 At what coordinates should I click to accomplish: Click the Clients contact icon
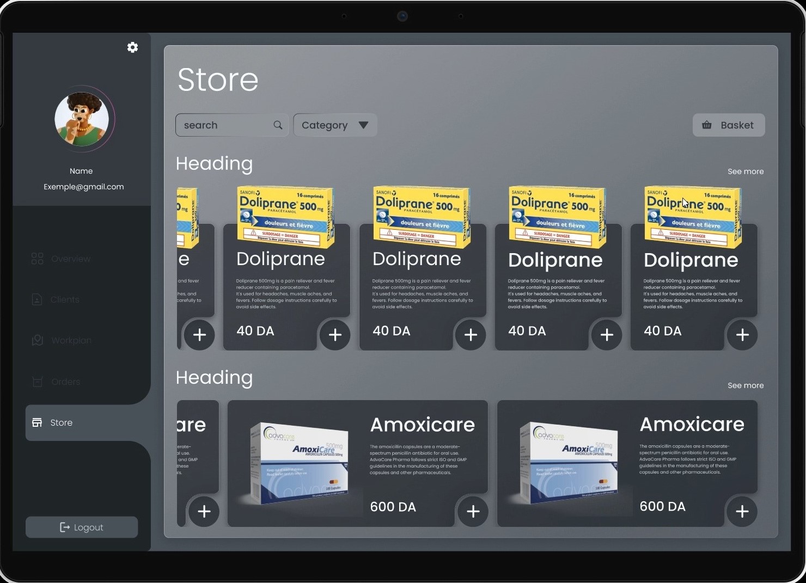point(37,299)
